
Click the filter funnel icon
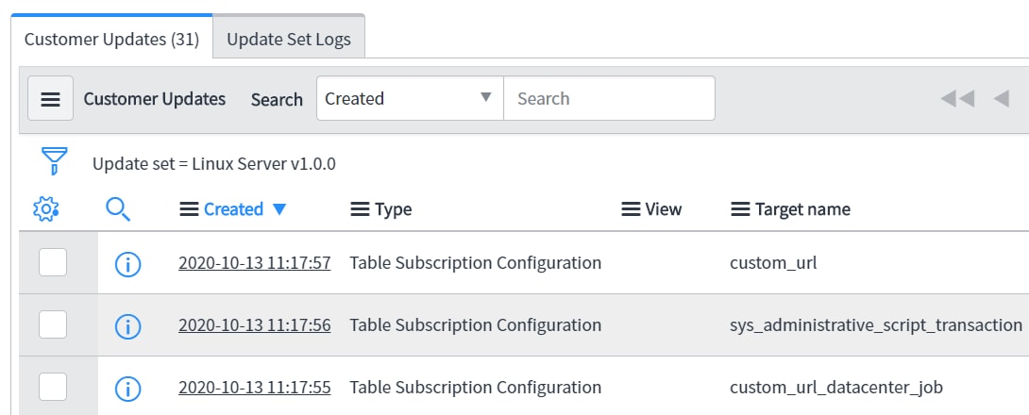click(54, 160)
